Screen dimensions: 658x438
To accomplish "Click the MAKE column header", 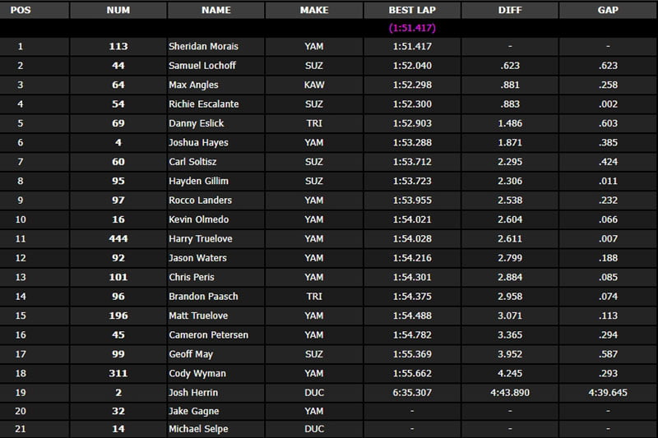I will (313, 10).
